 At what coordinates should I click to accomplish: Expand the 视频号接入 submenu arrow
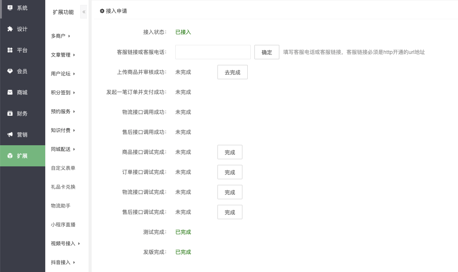tap(79, 244)
